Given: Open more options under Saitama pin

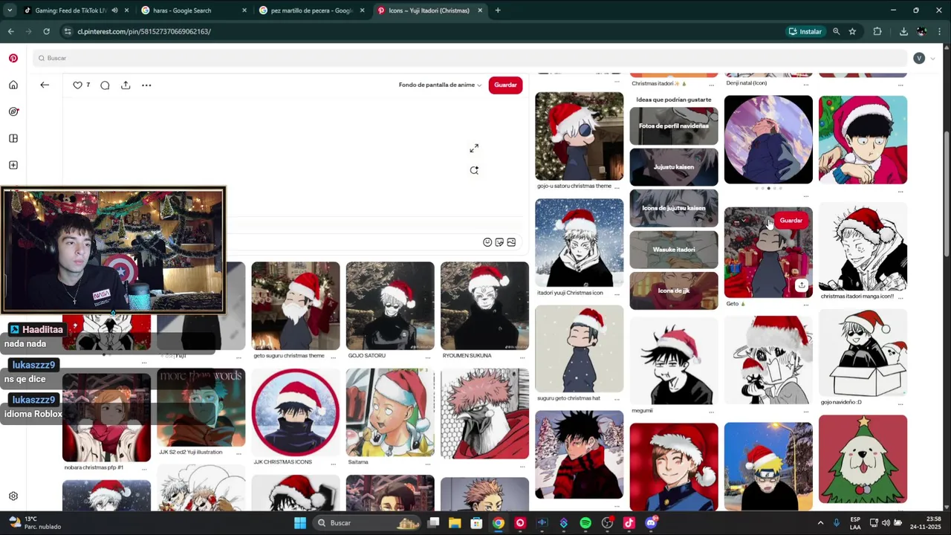Looking at the screenshot, I should tap(427, 464).
